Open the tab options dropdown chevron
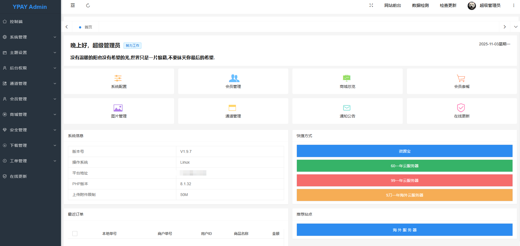 tap(516, 27)
